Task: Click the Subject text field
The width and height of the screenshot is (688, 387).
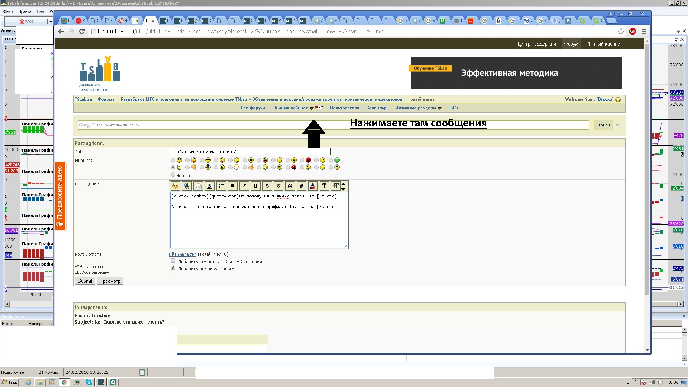Action: point(249,152)
